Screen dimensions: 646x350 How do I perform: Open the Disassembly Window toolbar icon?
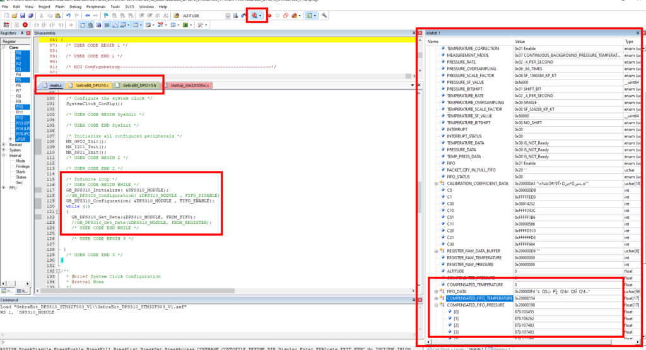point(90,25)
